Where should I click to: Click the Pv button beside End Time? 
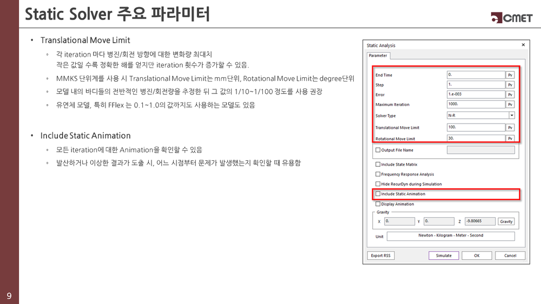510,75
